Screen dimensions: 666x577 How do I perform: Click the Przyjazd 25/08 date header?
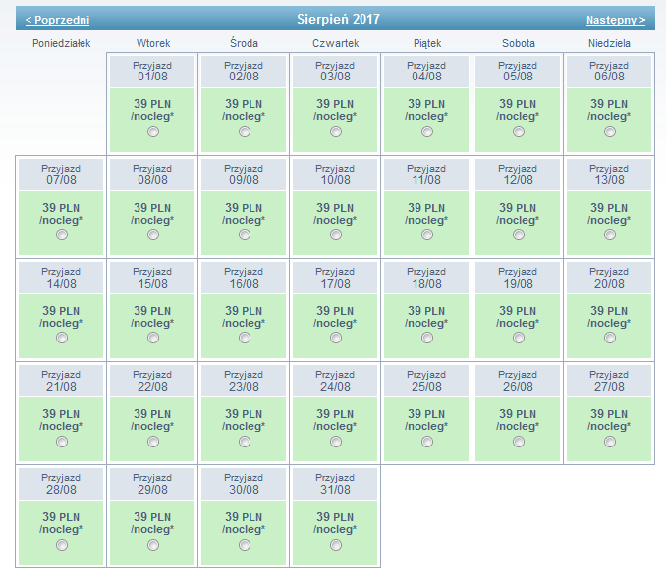pos(426,381)
